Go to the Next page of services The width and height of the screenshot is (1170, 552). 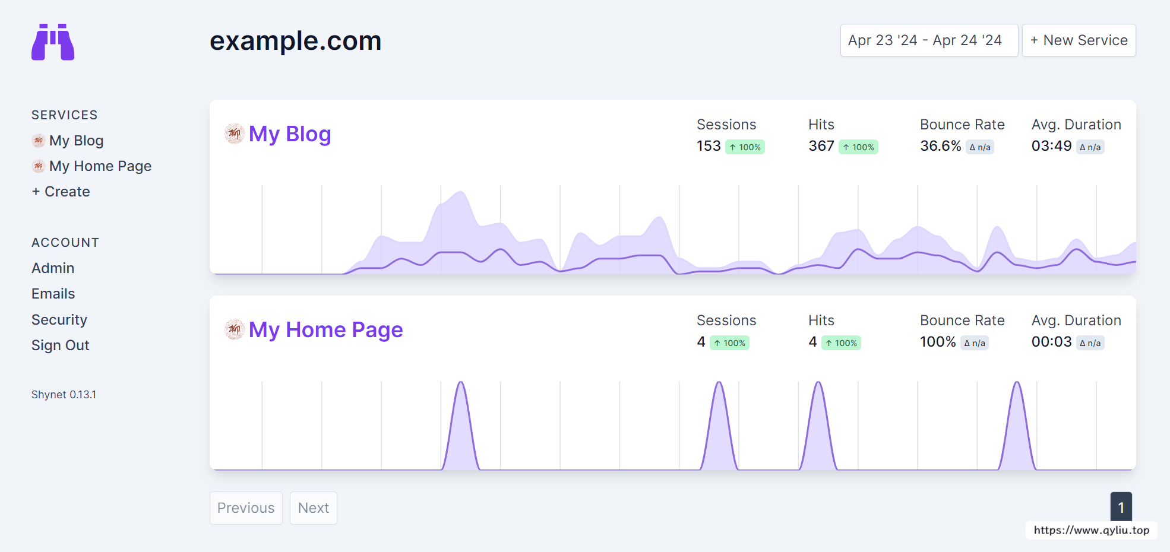[x=314, y=508]
